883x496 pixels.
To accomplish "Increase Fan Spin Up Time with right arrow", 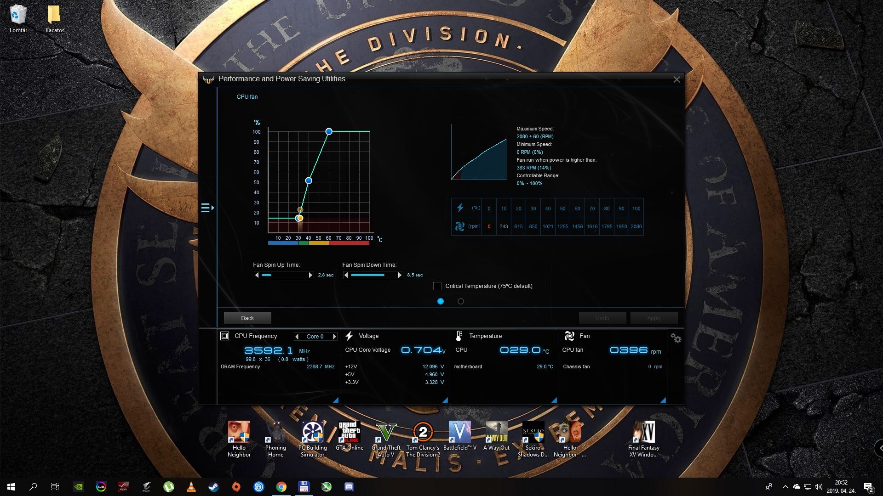I will point(310,275).
